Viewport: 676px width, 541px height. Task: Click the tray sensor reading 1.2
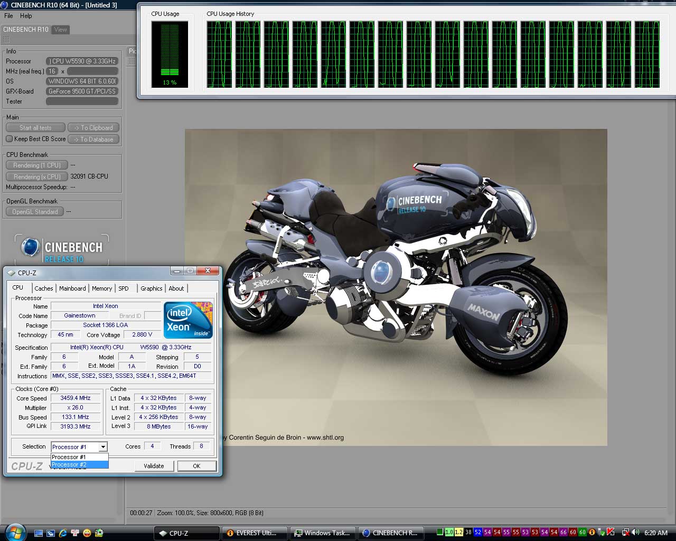coord(458,532)
